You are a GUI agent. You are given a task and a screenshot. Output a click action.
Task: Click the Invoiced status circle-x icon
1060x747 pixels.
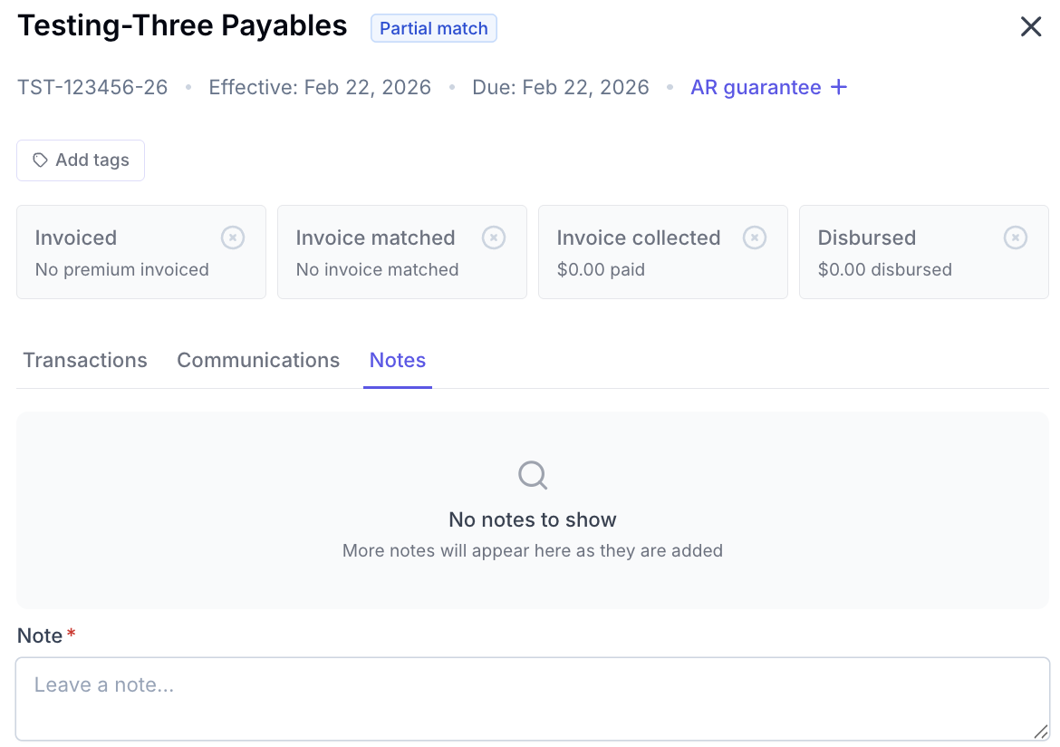click(233, 238)
